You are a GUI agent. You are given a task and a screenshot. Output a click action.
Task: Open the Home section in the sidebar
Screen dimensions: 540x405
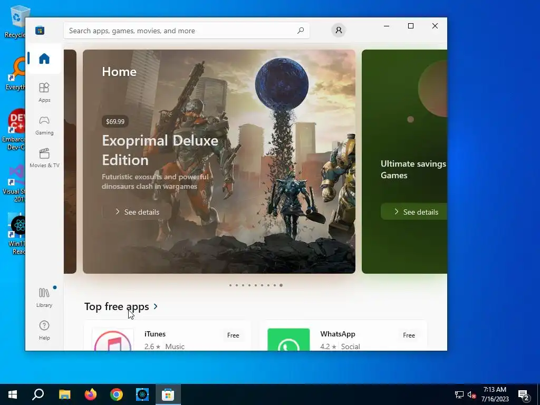click(x=44, y=59)
